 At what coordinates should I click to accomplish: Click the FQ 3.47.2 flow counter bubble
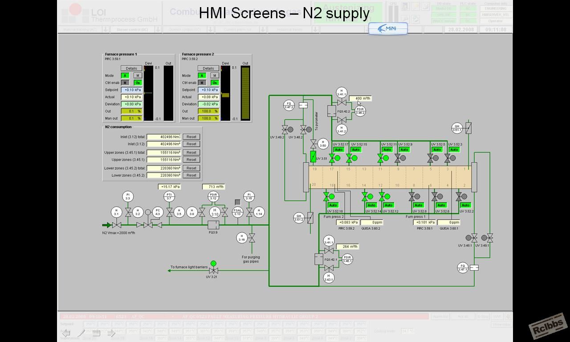click(289, 106)
